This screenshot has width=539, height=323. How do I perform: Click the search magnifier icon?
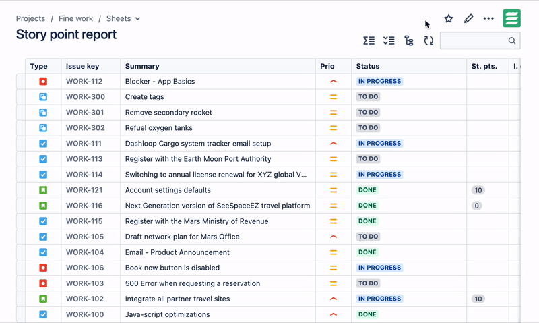coord(512,40)
